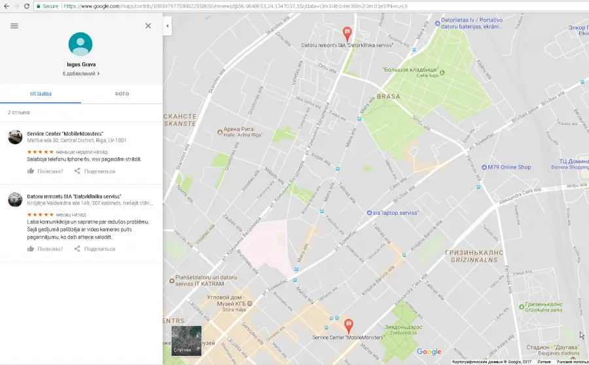Open Datoru remonts SIA "Datorklīnika serviss" review title
The image size is (589, 365).
tap(74, 197)
